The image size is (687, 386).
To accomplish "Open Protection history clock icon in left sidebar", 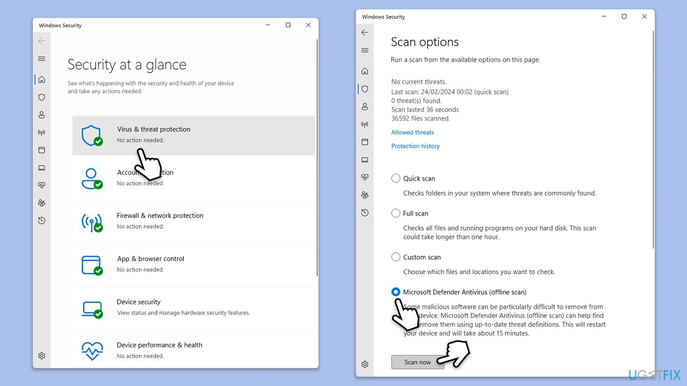I will (42, 221).
